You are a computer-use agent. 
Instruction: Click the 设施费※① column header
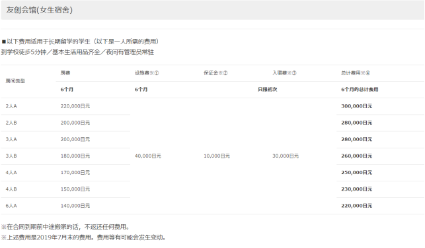tap(147, 73)
